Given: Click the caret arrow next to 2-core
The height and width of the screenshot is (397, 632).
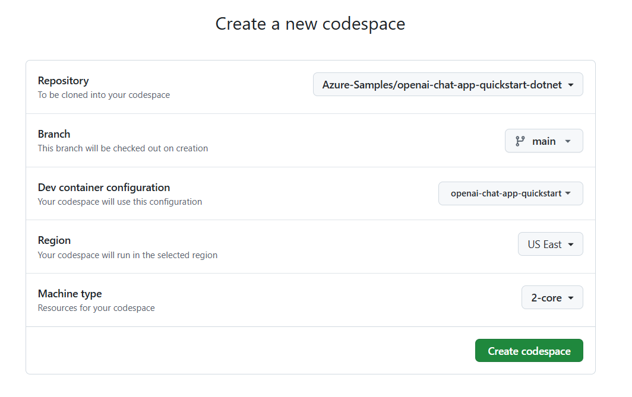Looking at the screenshot, I should coord(571,298).
